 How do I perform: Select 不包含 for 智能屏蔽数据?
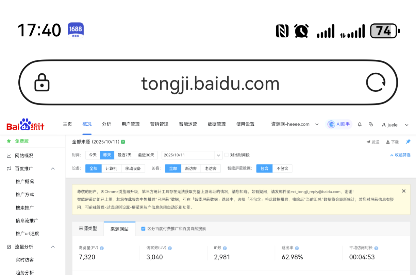282,168
